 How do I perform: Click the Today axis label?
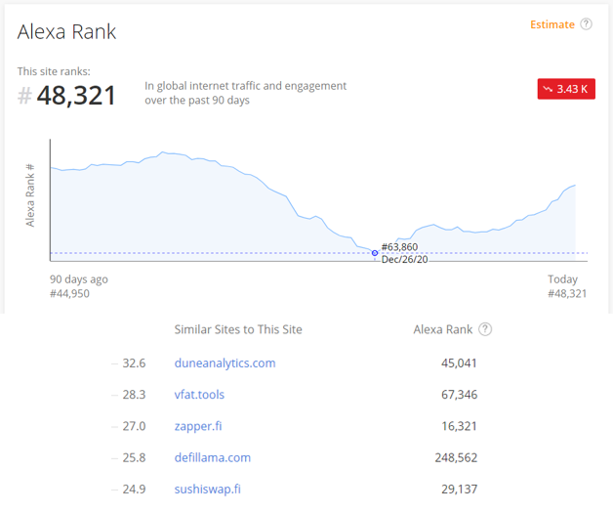point(562,279)
